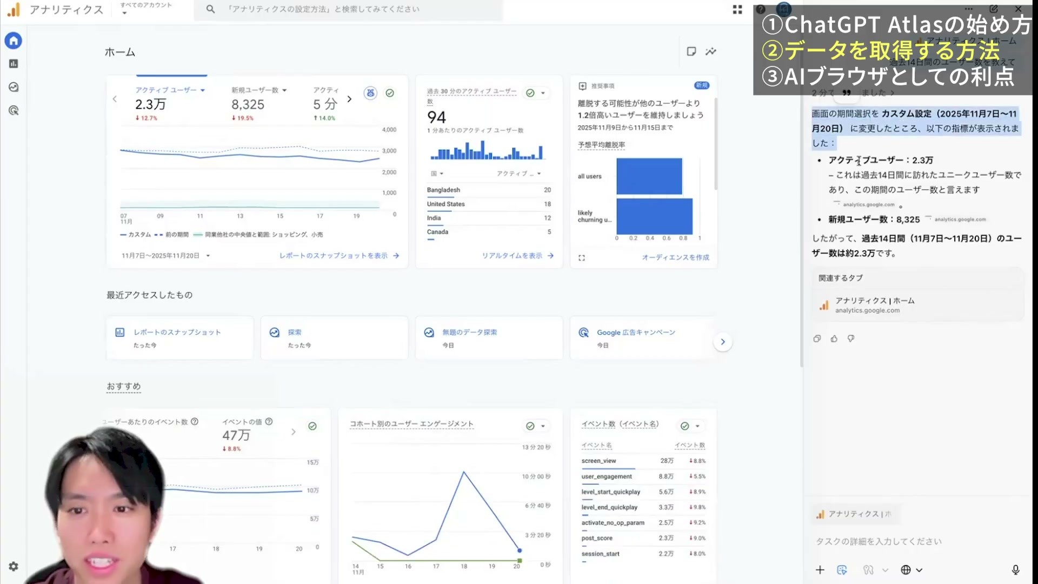Image resolution: width=1038 pixels, height=584 pixels.
Task: Open リアルタイムを表示 link
Action: pyautogui.click(x=517, y=256)
